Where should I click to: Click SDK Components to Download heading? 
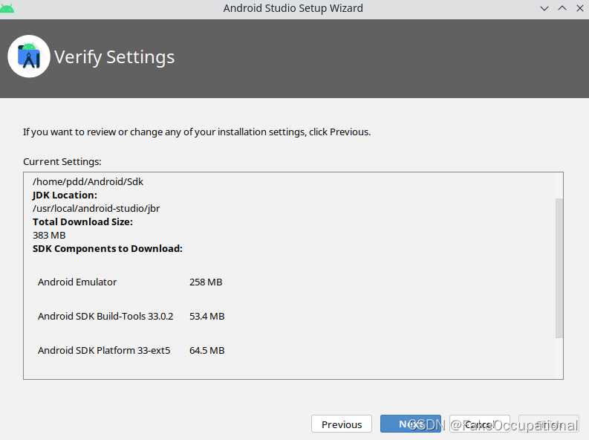coord(108,248)
